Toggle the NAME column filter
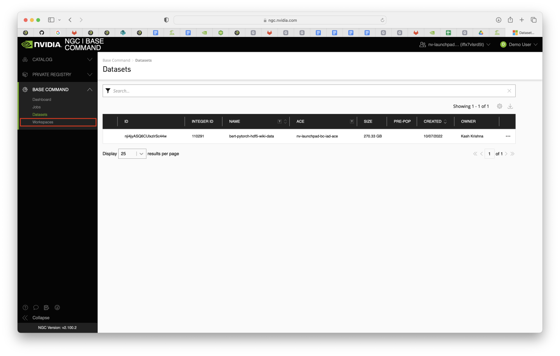 (279, 121)
